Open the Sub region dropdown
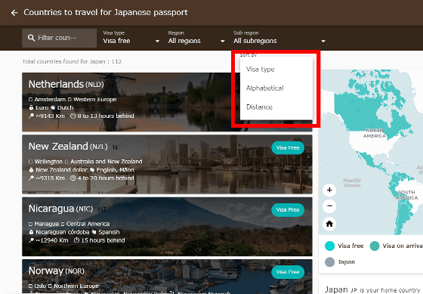Image resolution: width=423 pixels, height=294 pixels. pyautogui.click(x=279, y=38)
